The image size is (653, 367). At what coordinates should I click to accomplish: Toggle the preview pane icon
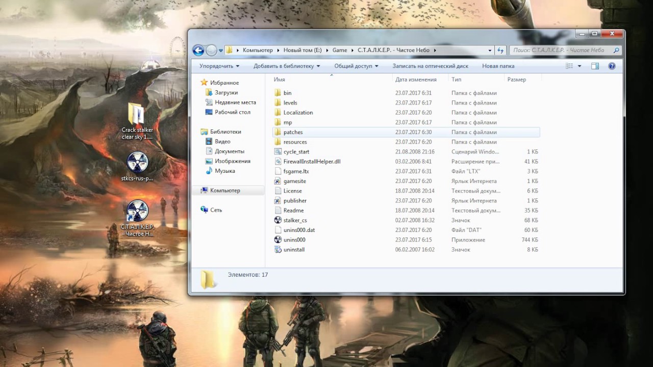pyautogui.click(x=595, y=66)
